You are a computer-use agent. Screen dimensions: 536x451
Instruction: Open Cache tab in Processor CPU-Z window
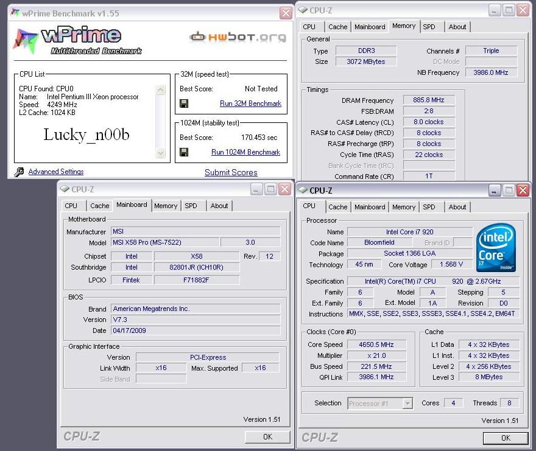pos(337,207)
